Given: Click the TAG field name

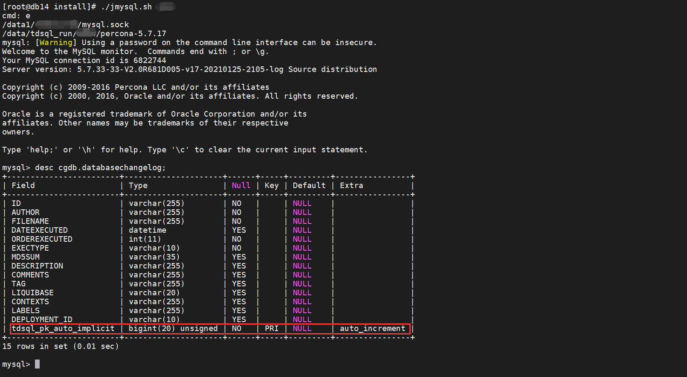Looking at the screenshot, I should [x=18, y=284].
